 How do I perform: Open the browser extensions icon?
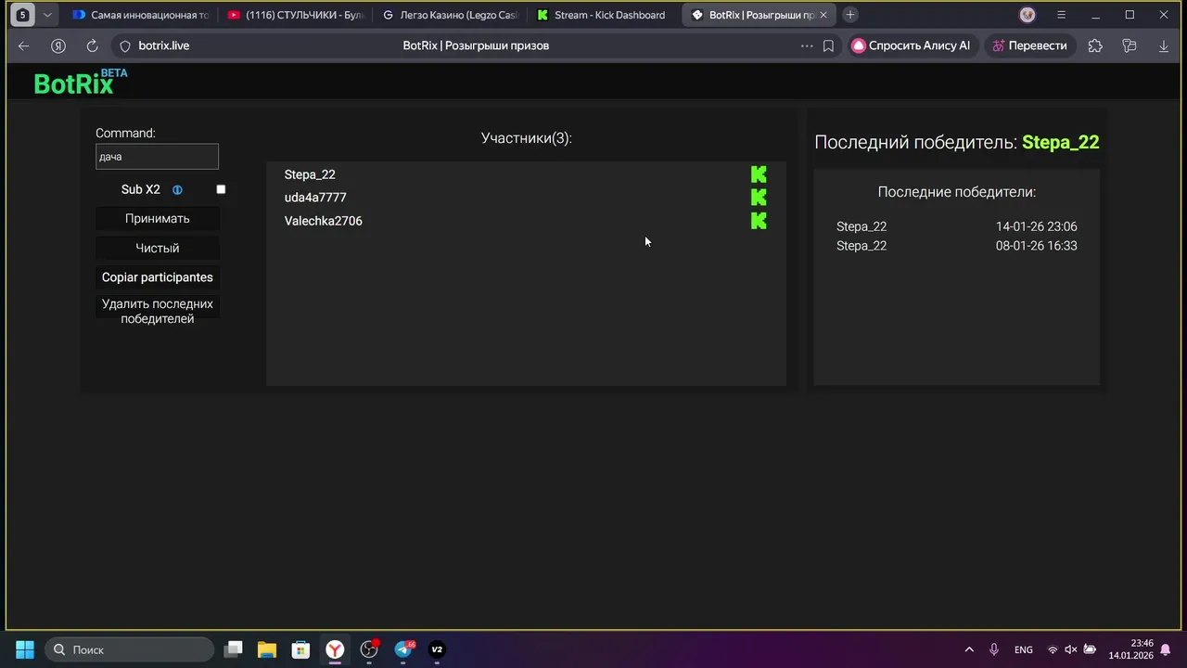click(1095, 45)
